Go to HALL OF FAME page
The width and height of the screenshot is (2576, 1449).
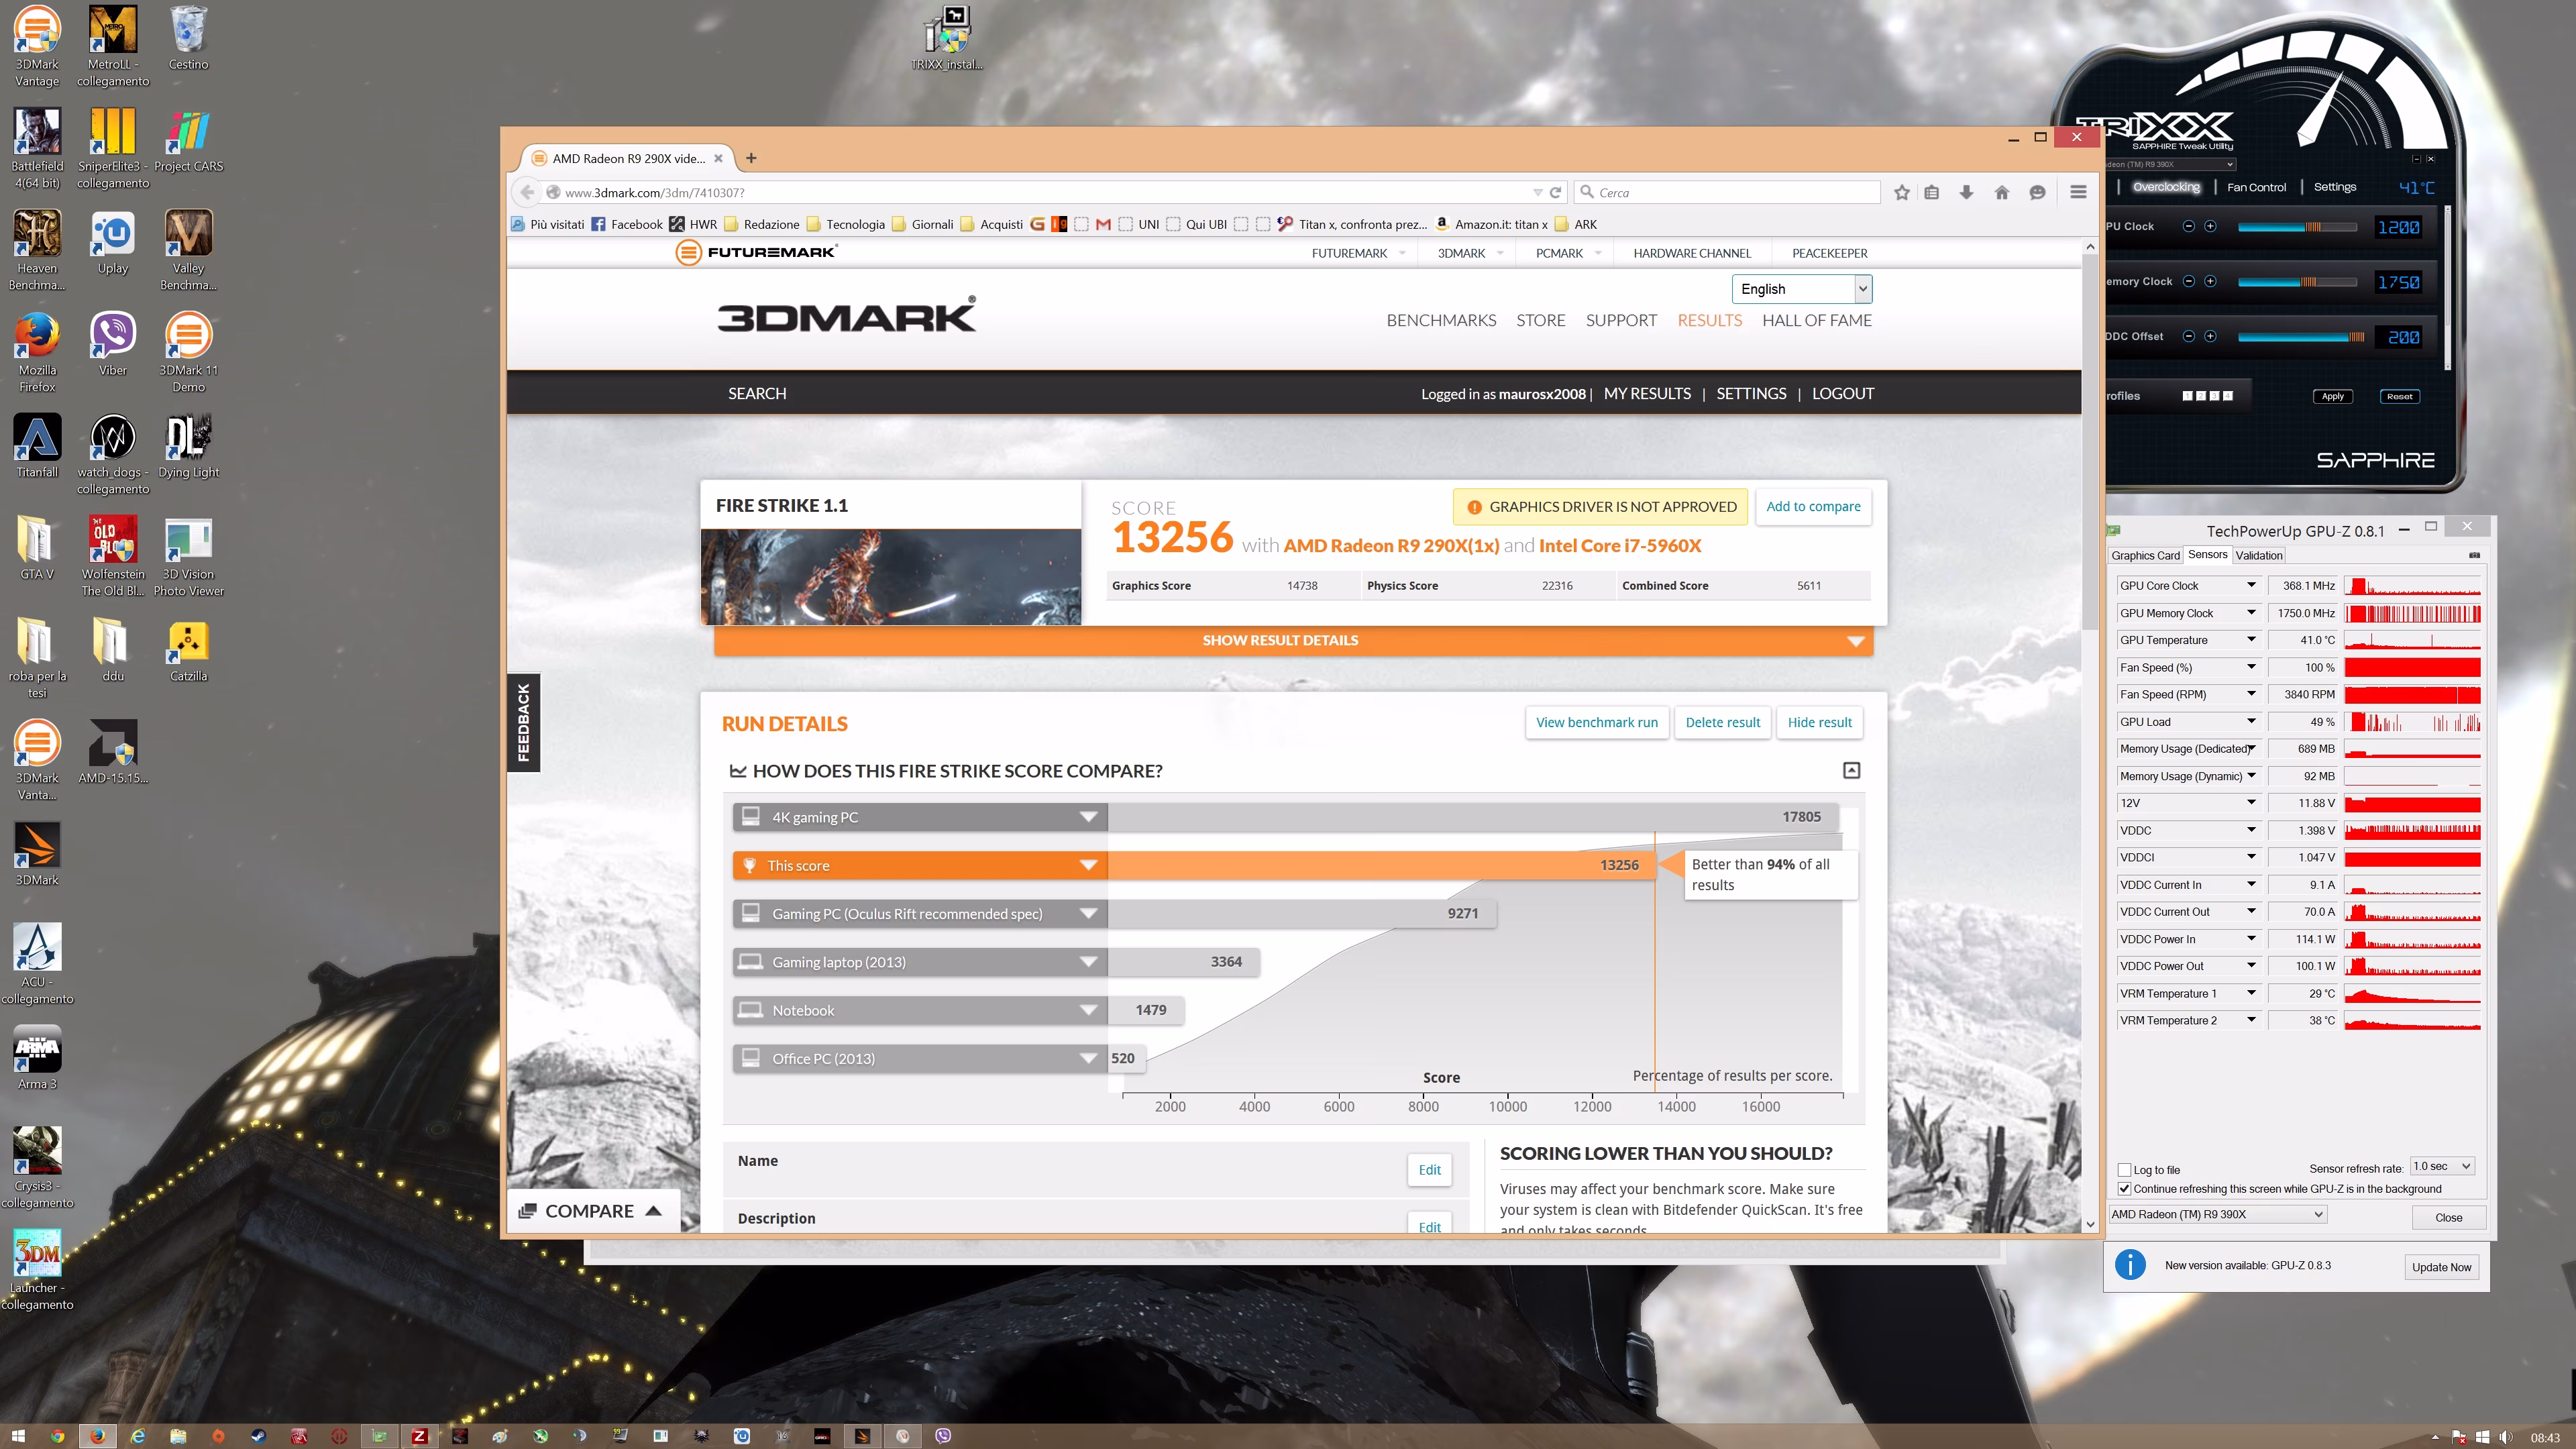tap(1816, 320)
